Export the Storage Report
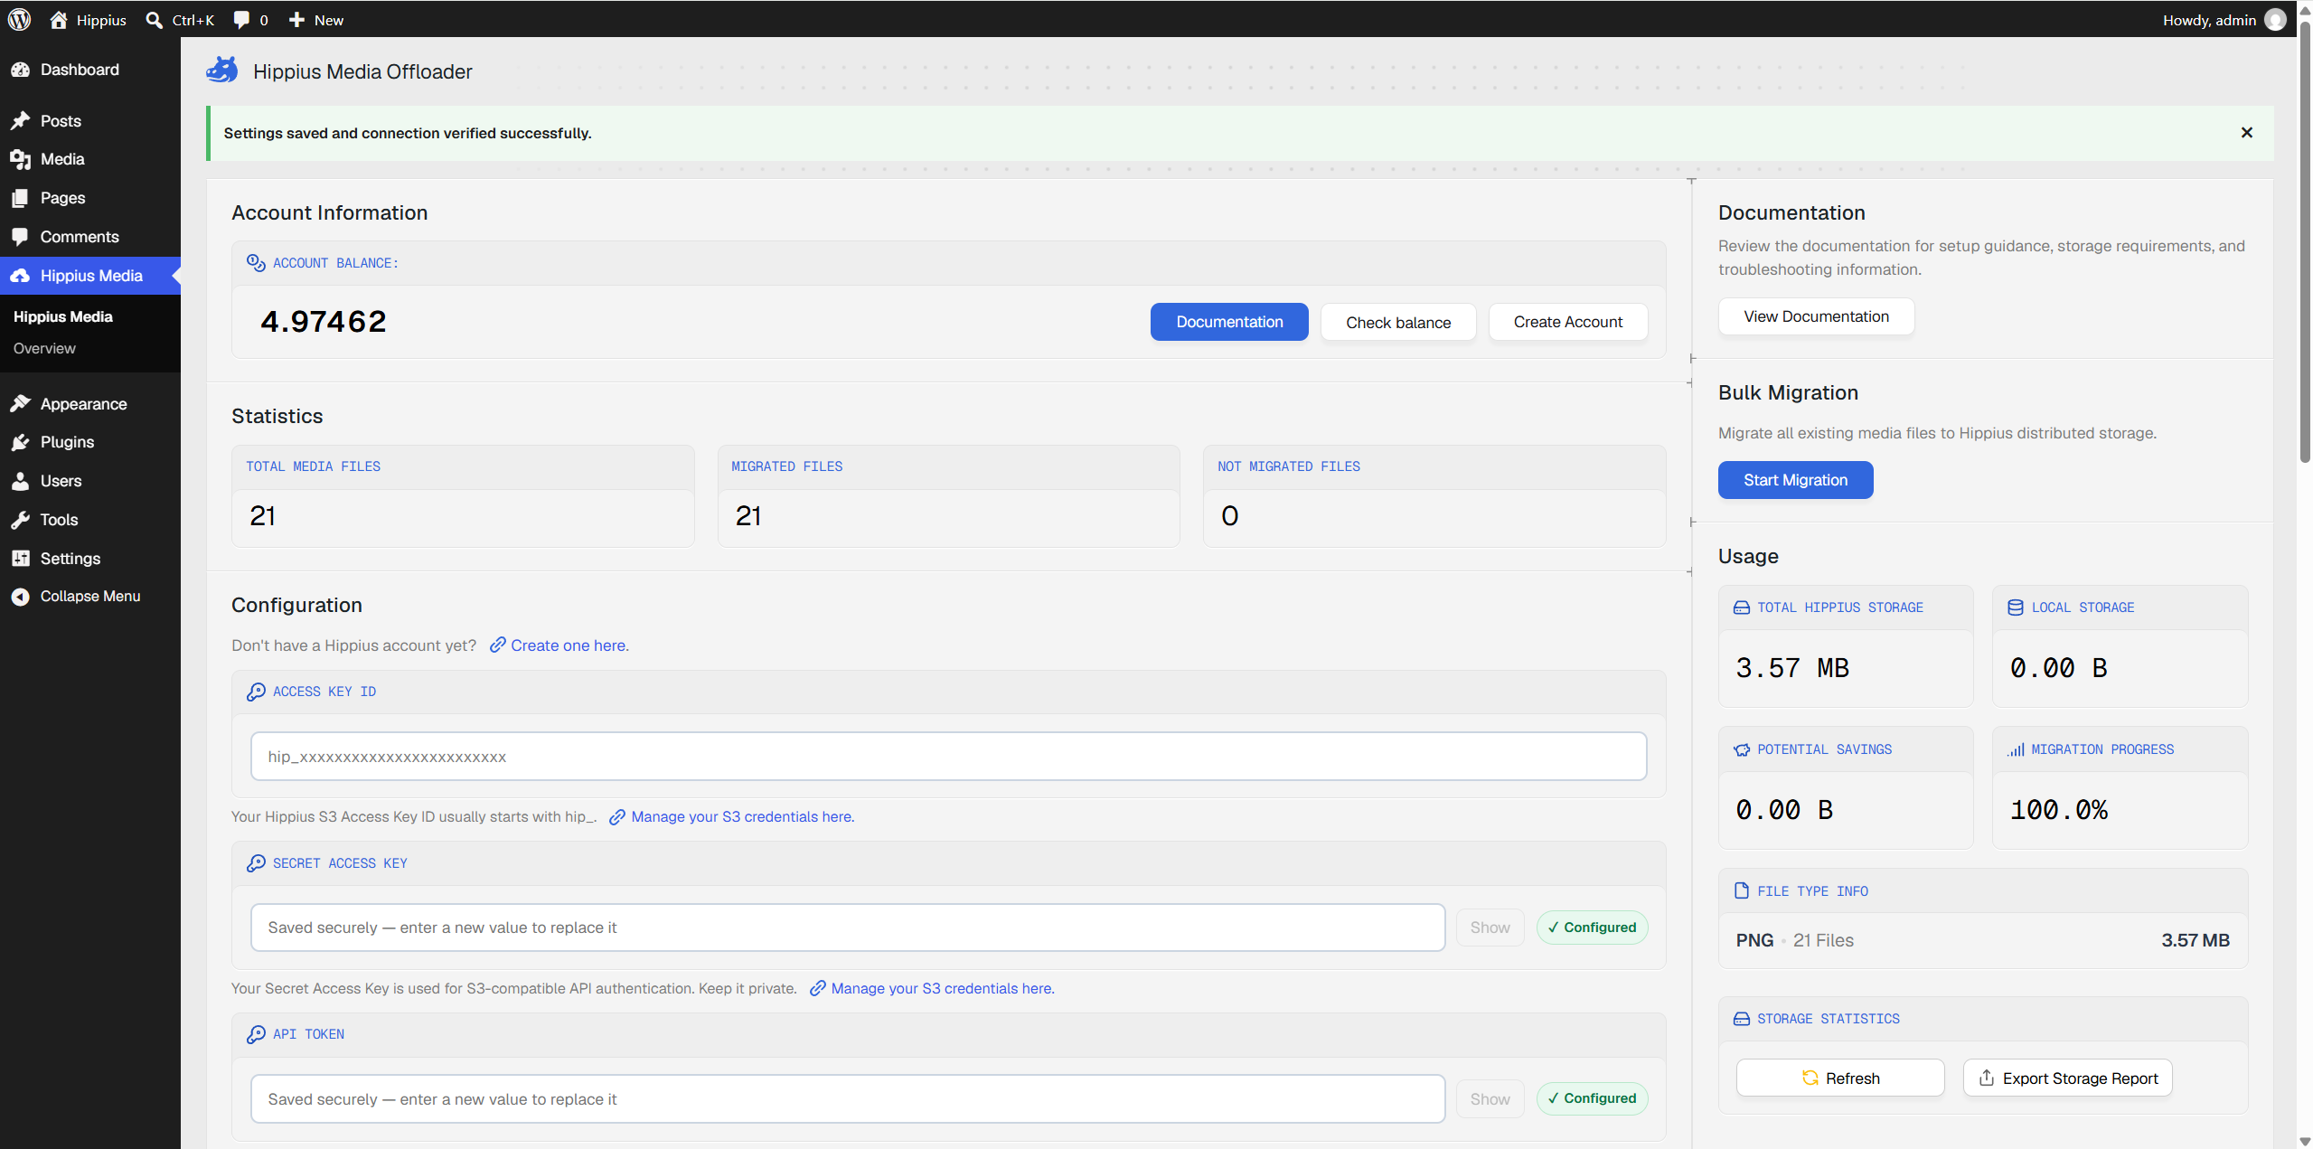Image resolution: width=2313 pixels, height=1149 pixels. [x=2068, y=1078]
